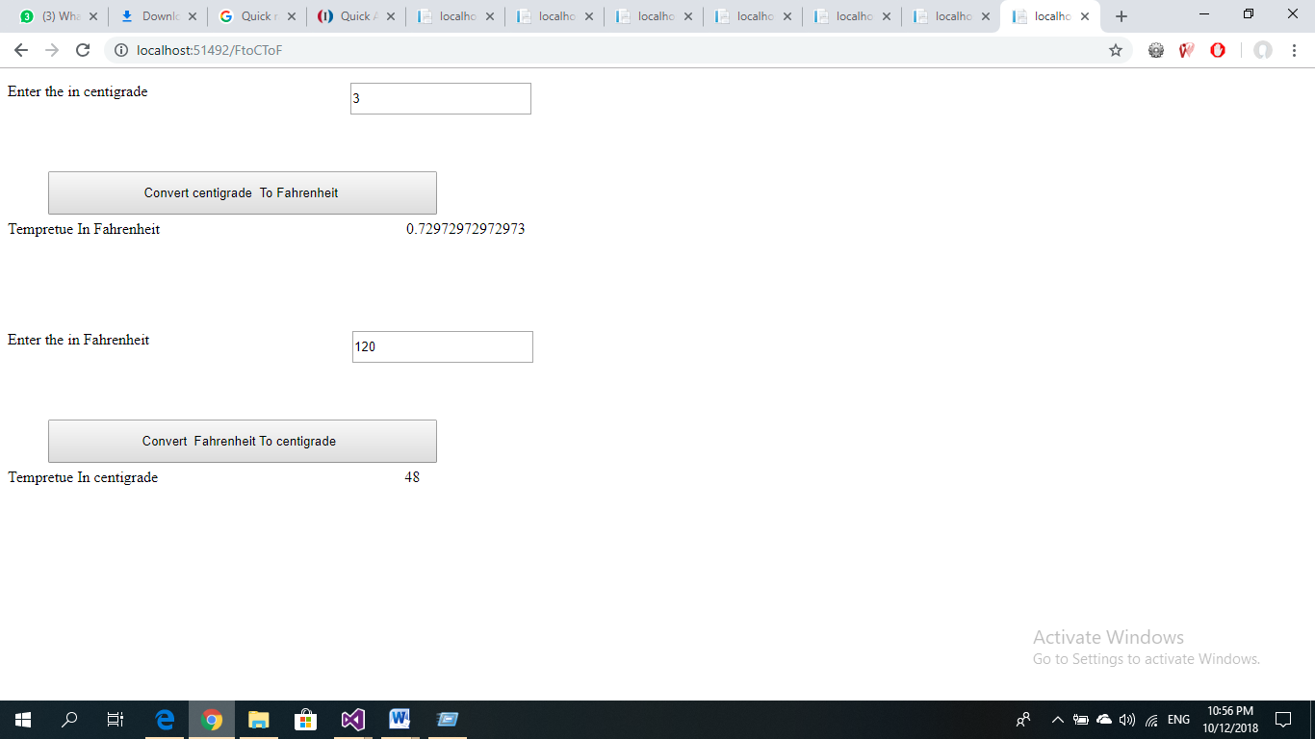
Task: Click the centigrade input field containing 3
Action: [440, 98]
